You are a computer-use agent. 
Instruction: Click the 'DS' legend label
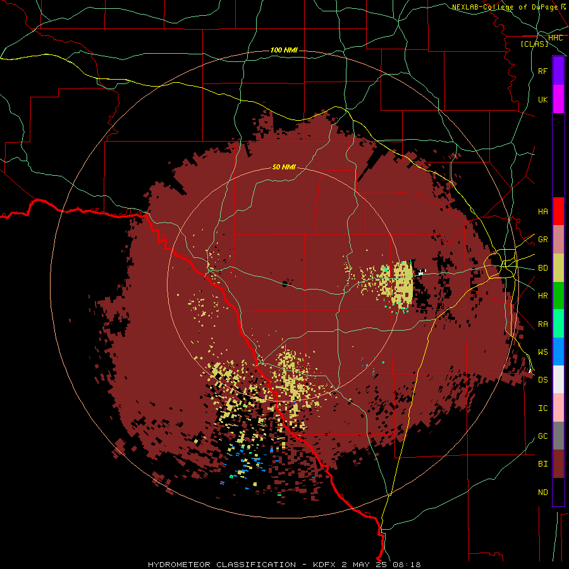(x=542, y=380)
